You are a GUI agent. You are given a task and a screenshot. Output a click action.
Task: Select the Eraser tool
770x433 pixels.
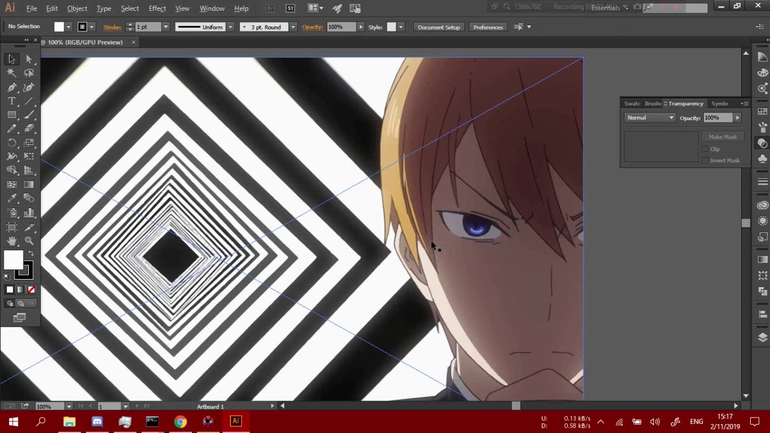[29, 129]
